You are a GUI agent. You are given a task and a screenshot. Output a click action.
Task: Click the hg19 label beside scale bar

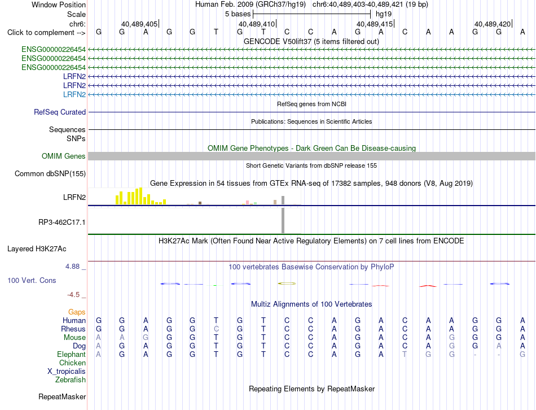(x=384, y=14)
